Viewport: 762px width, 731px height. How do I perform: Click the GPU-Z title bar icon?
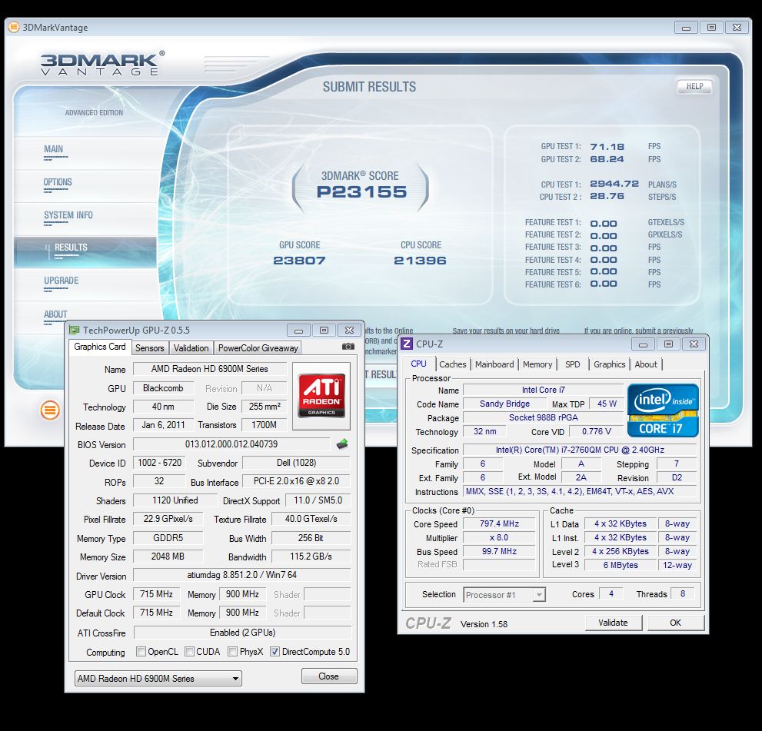coord(75,330)
